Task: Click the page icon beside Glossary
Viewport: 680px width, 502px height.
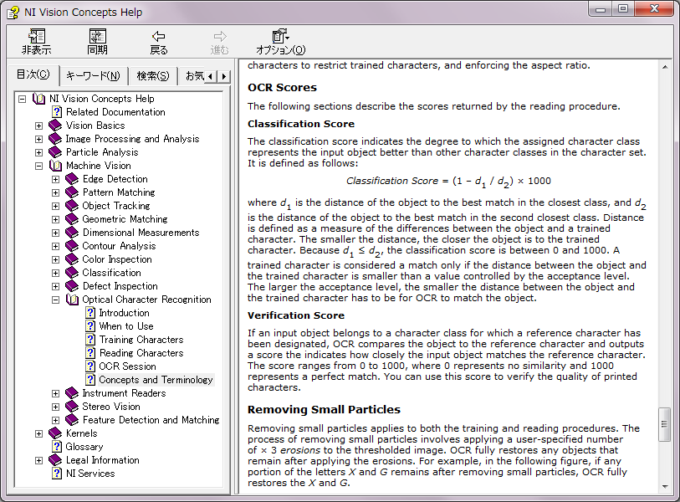Action: [x=56, y=447]
